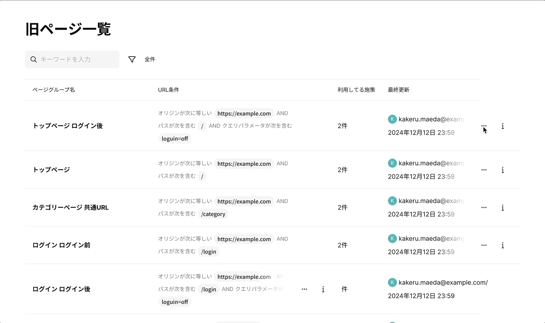The height and width of the screenshot is (323, 545).
Task: Click 2件 in トップページ ログイン後 row
Action: [343, 126]
